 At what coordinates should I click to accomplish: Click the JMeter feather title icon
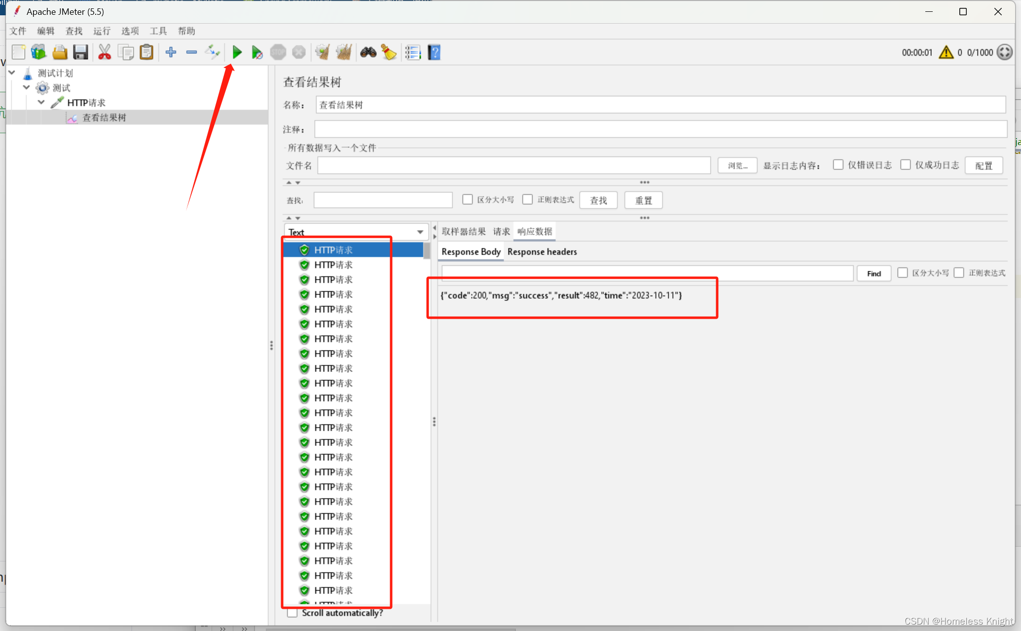tap(17, 11)
